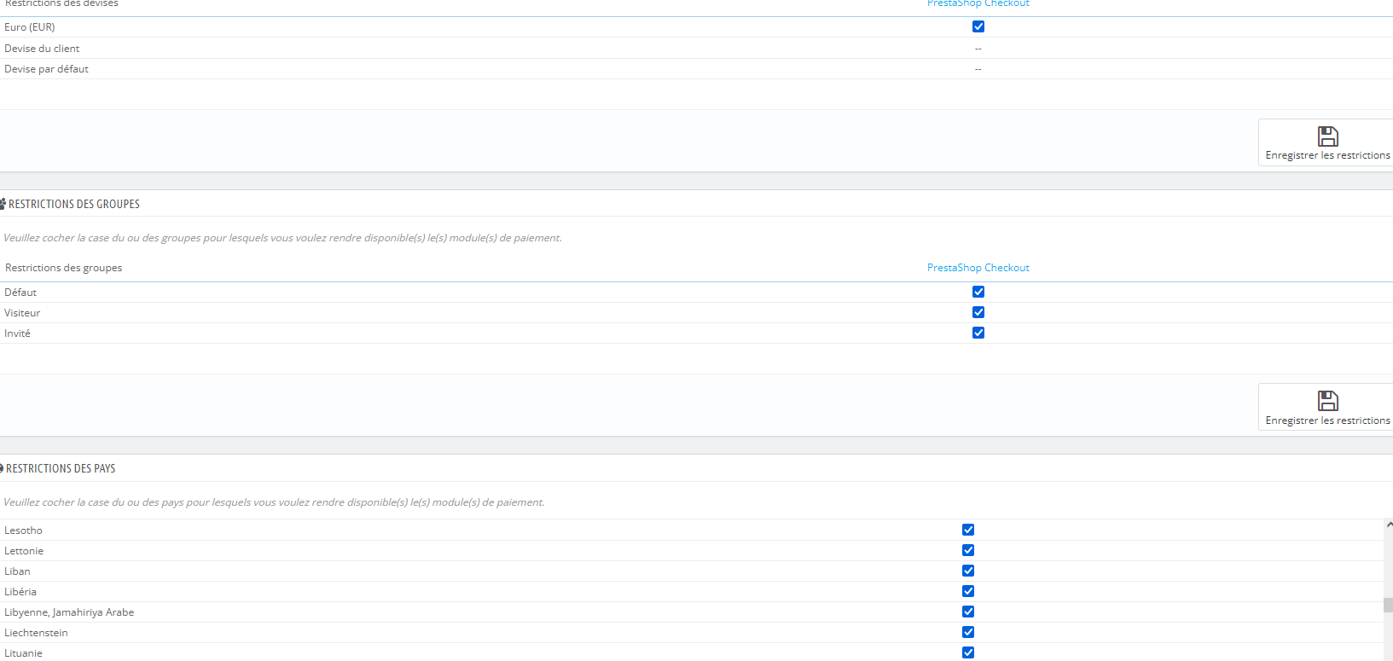
Task: Click the 'Lettonie' country label
Action: 24,551
